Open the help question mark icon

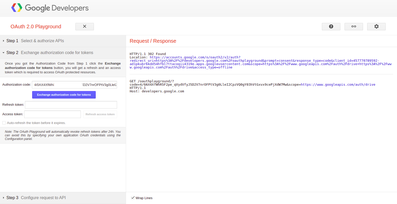pyautogui.click(x=331, y=26)
